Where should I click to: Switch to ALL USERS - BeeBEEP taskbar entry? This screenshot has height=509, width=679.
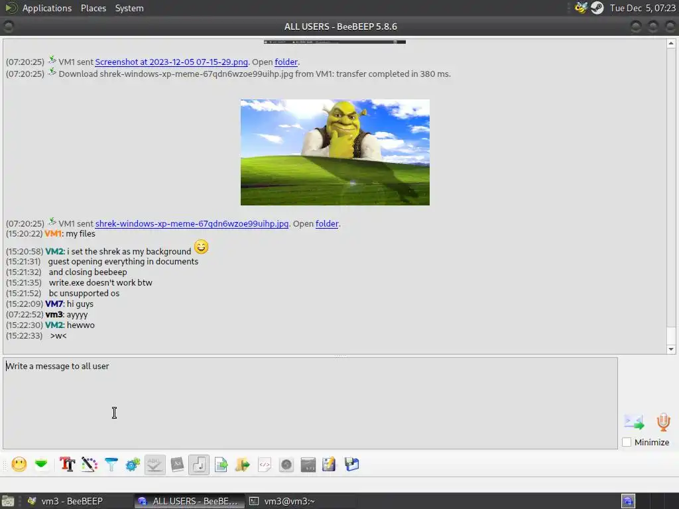(189, 501)
